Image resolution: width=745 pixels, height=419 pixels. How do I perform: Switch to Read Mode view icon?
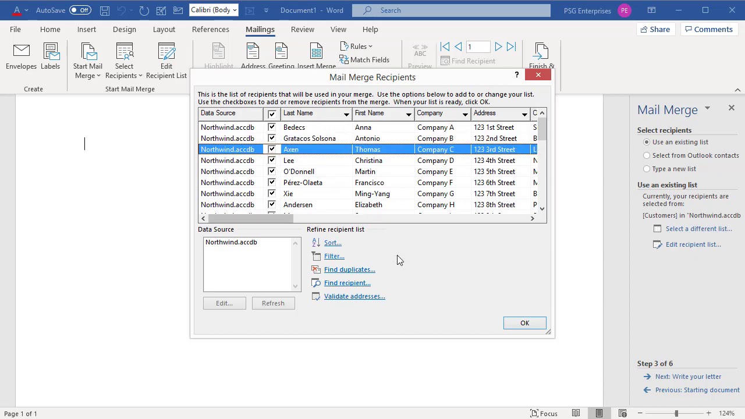576,413
